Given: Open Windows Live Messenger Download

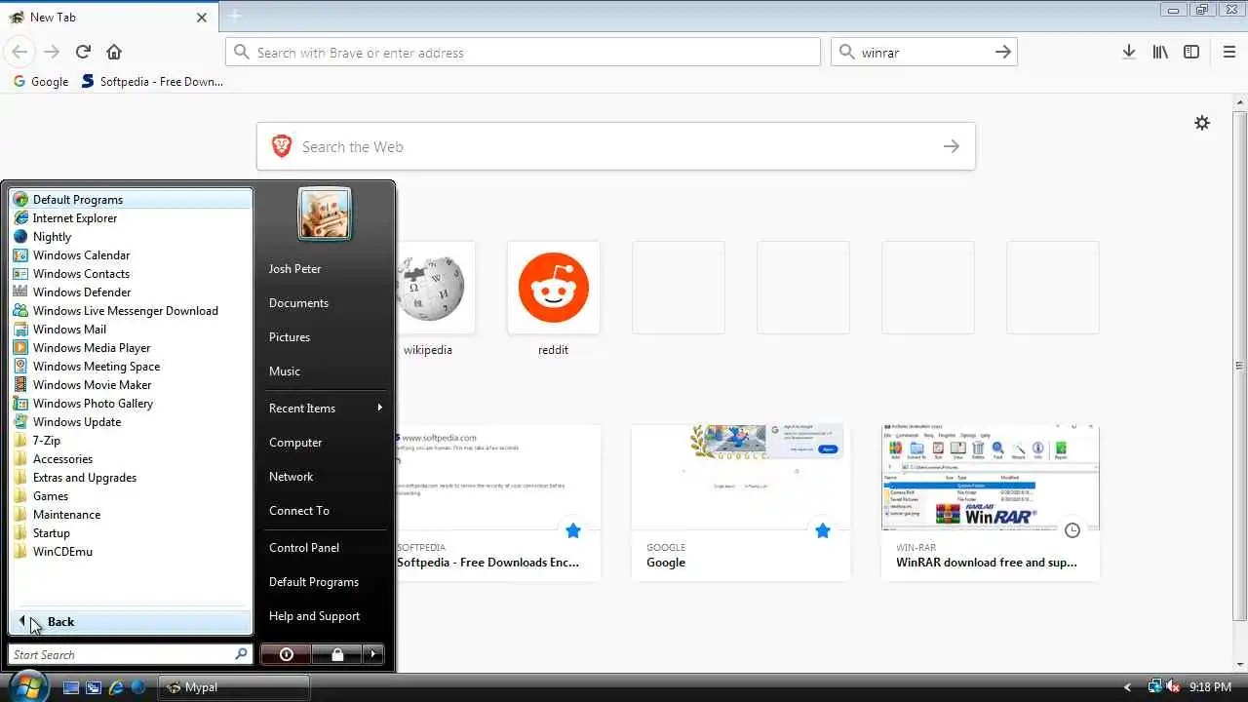Looking at the screenshot, I should (x=131, y=311).
